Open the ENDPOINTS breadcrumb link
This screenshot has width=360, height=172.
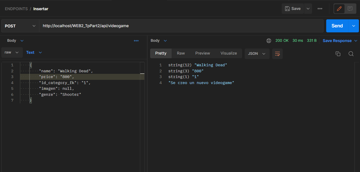pos(16,9)
